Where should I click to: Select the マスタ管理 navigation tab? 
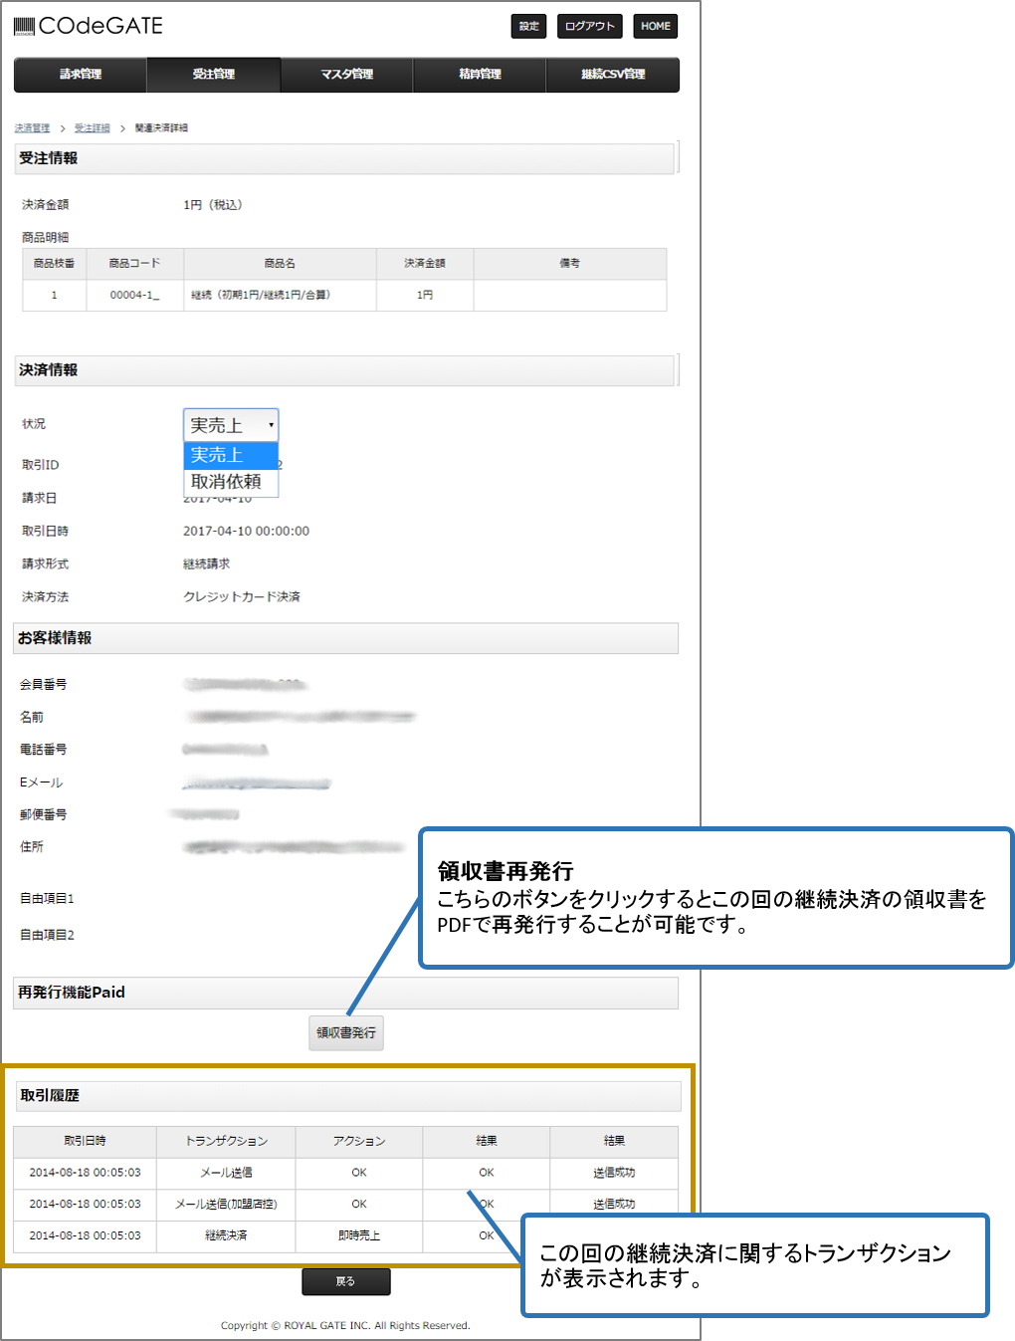[x=346, y=75]
